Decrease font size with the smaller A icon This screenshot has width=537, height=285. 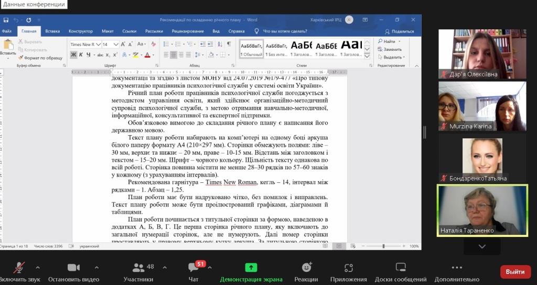tap(131, 44)
